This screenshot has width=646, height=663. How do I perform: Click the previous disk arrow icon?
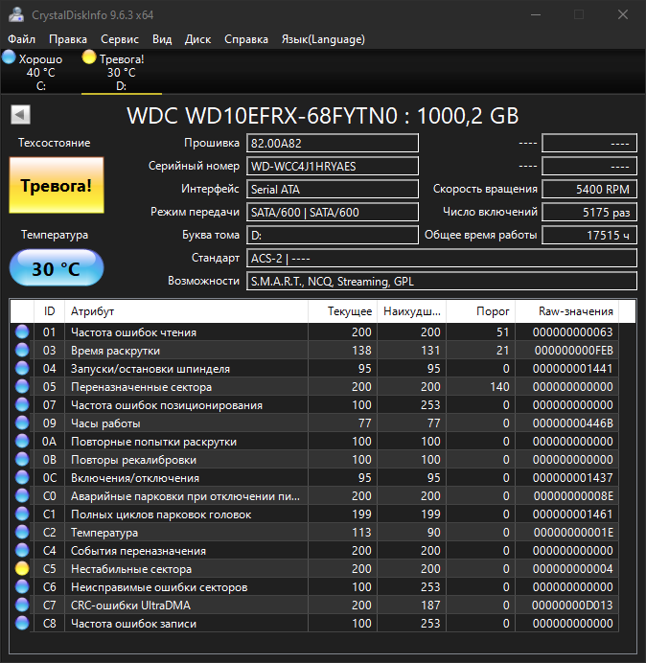(x=20, y=115)
